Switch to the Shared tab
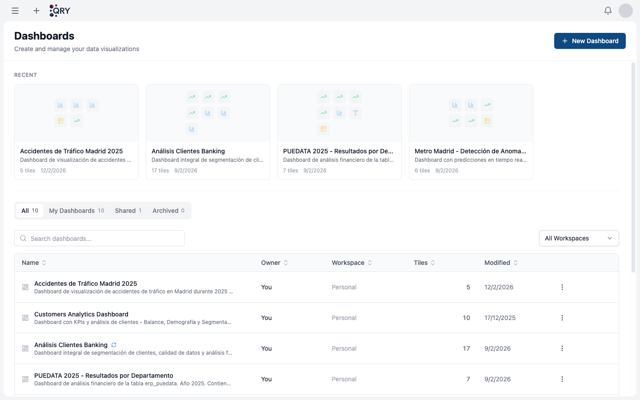Viewport: 640px width, 400px height. click(x=128, y=211)
